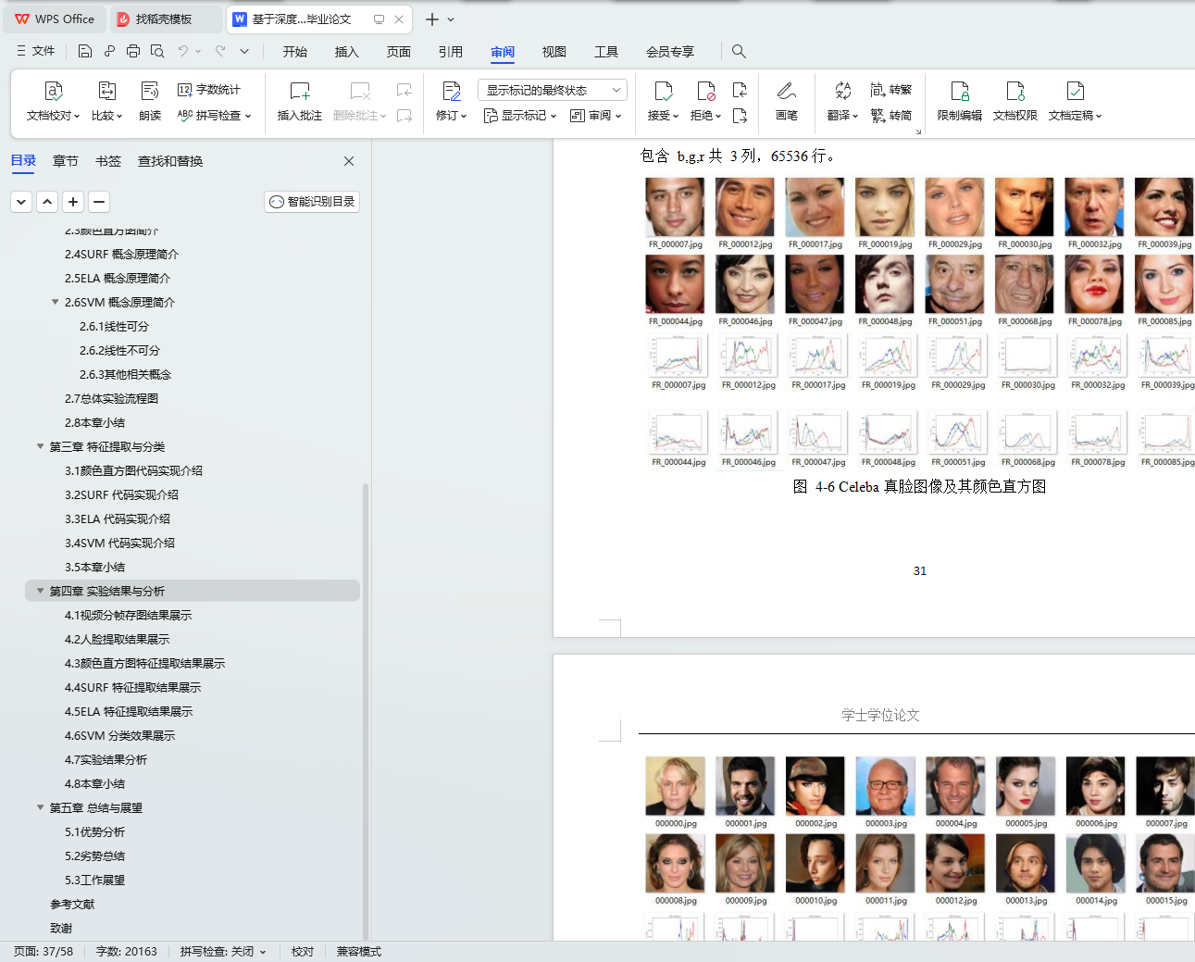Close the navigation pane with the X
This screenshot has width=1195, height=962.
pyautogui.click(x=349, y=161)
